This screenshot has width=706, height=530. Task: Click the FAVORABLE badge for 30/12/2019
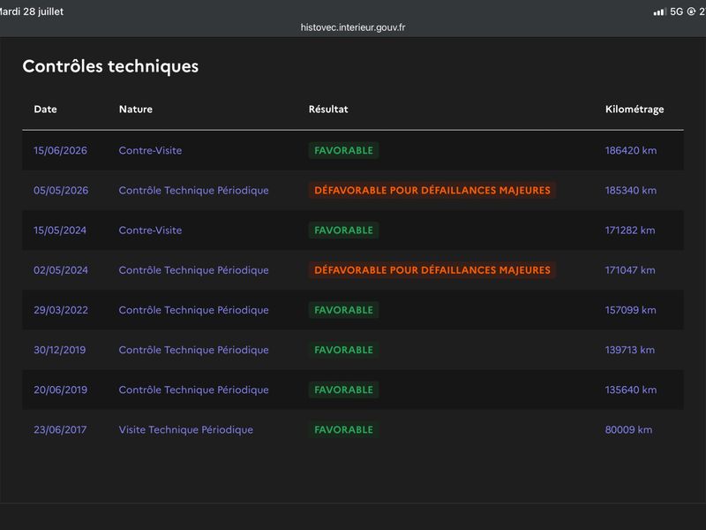[343, 350]
